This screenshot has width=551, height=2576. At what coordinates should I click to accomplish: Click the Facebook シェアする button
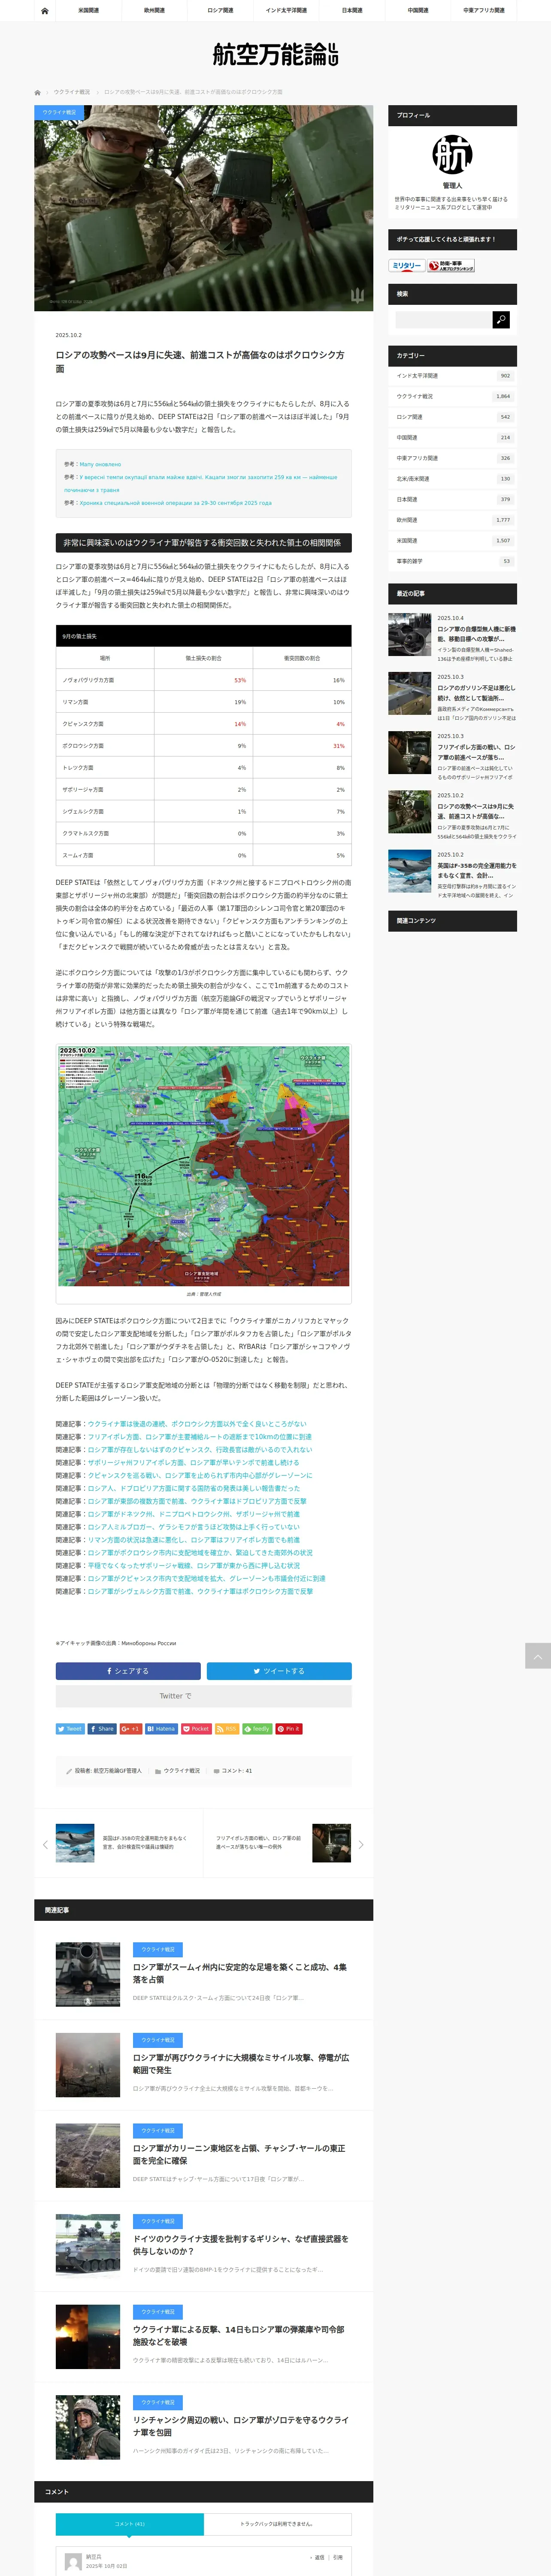[128, 1671]
